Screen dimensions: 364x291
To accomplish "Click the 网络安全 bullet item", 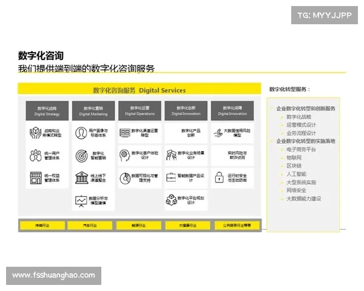I will (296, 190).
